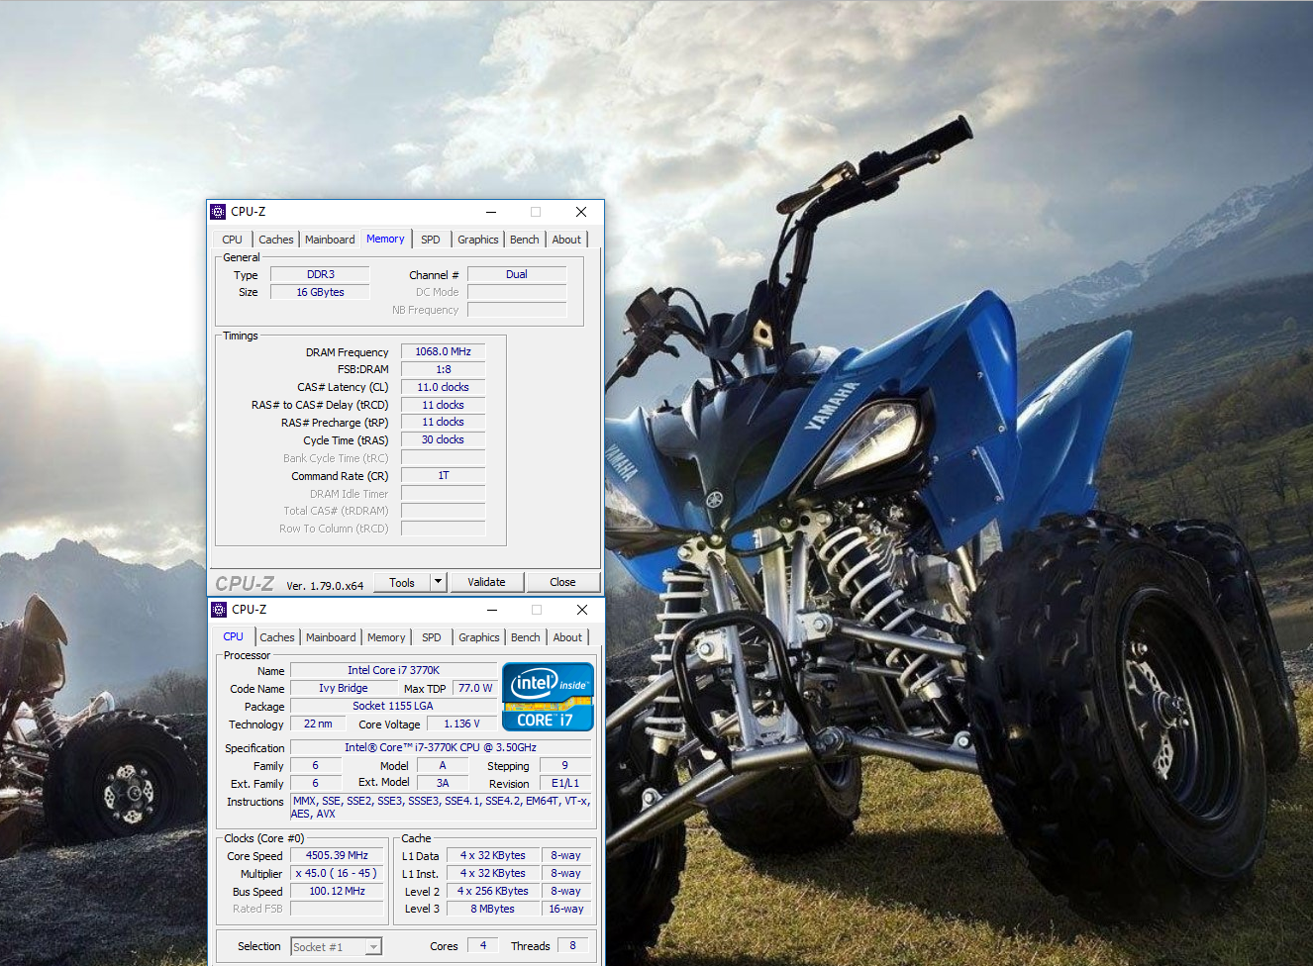Select SPD tab in the CPU window

[431, 637]
